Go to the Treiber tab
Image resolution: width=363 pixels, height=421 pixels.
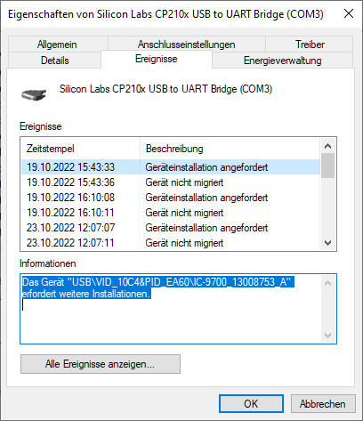(310, 45)
